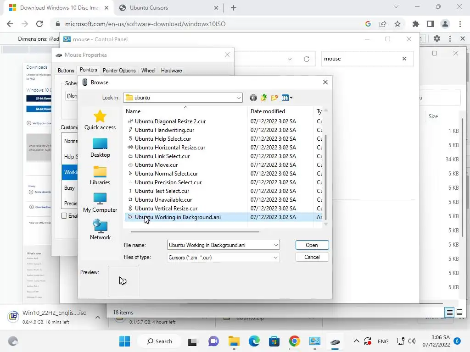Bookmark this page star icon
The image size is (470, 352).
coord(397,24)
